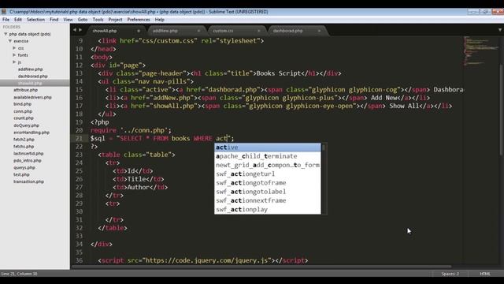The height and width of the screenshot is (284, 504).
Task: Open pdo_intro.php in the sidebar
Action: pyautogui.click(x=28, y=161)
